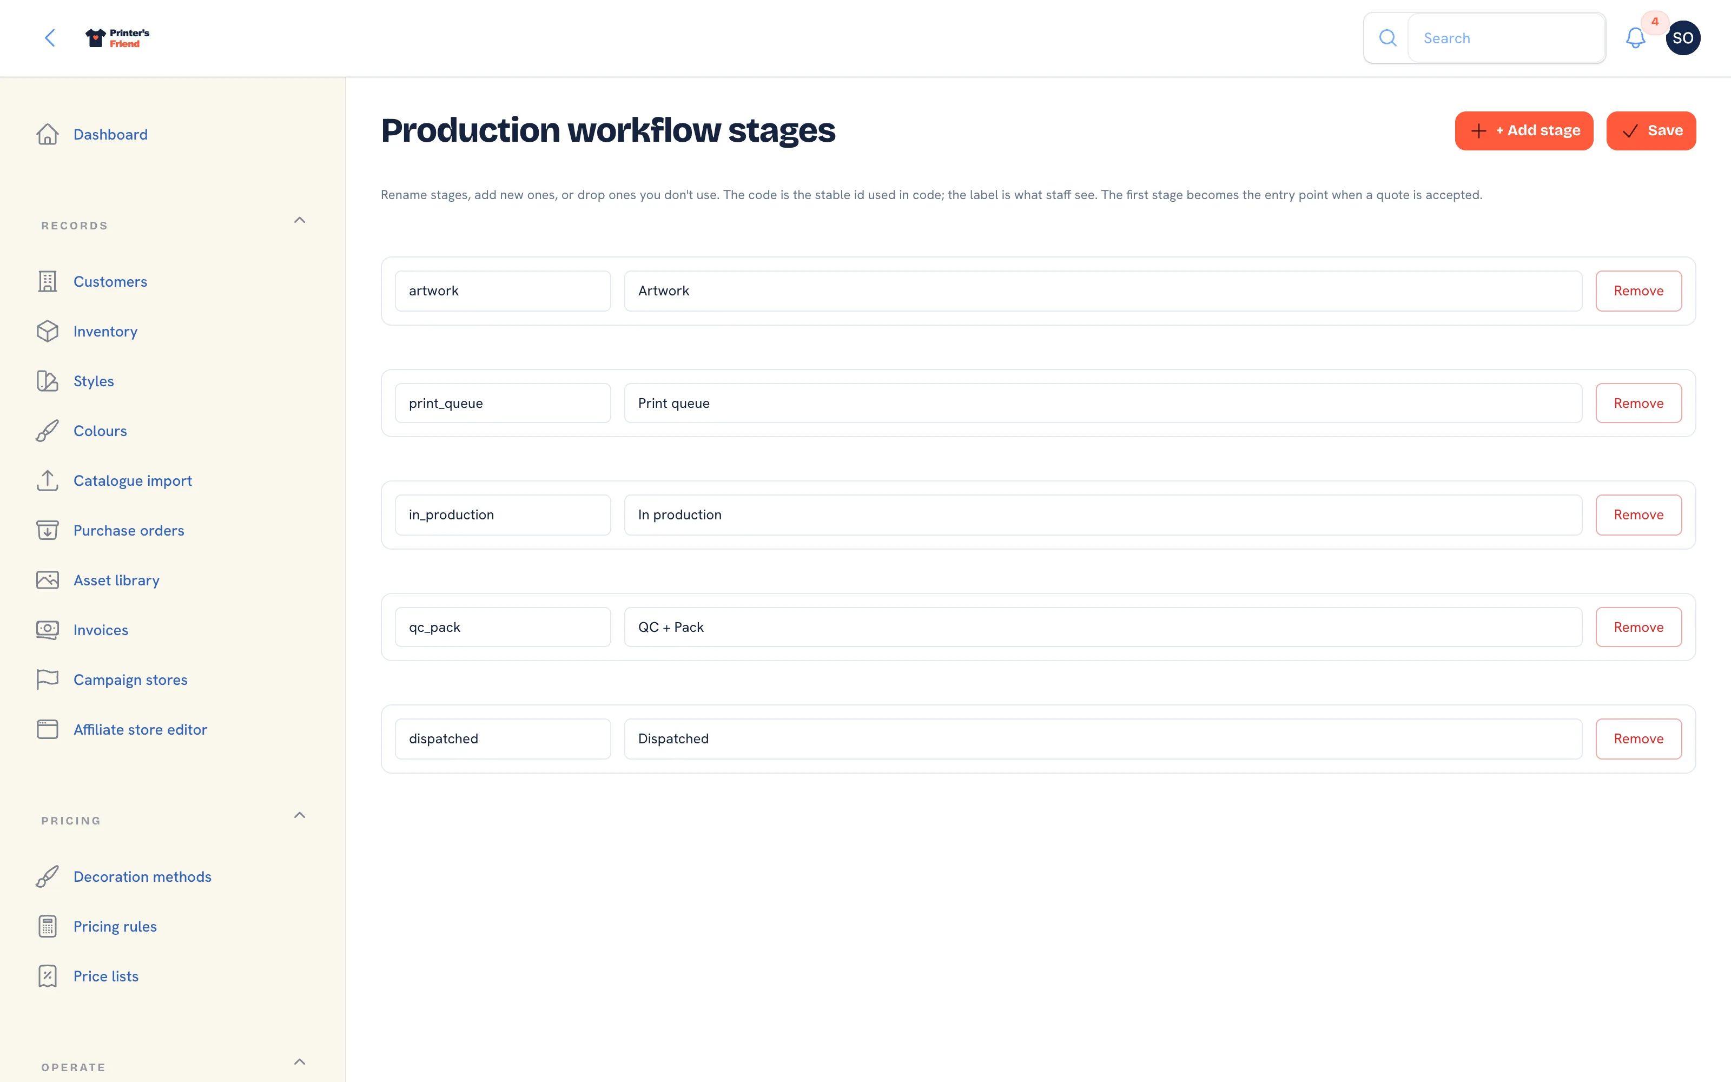This screenshot has height=1082, width=1731.
Task: Click the Catalogue import upload icon
Action: point(48,481)
